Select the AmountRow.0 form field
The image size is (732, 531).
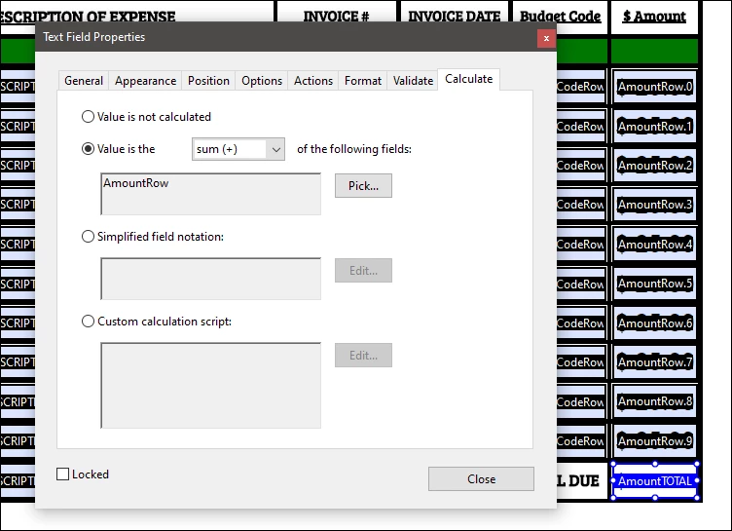(654, 87)
